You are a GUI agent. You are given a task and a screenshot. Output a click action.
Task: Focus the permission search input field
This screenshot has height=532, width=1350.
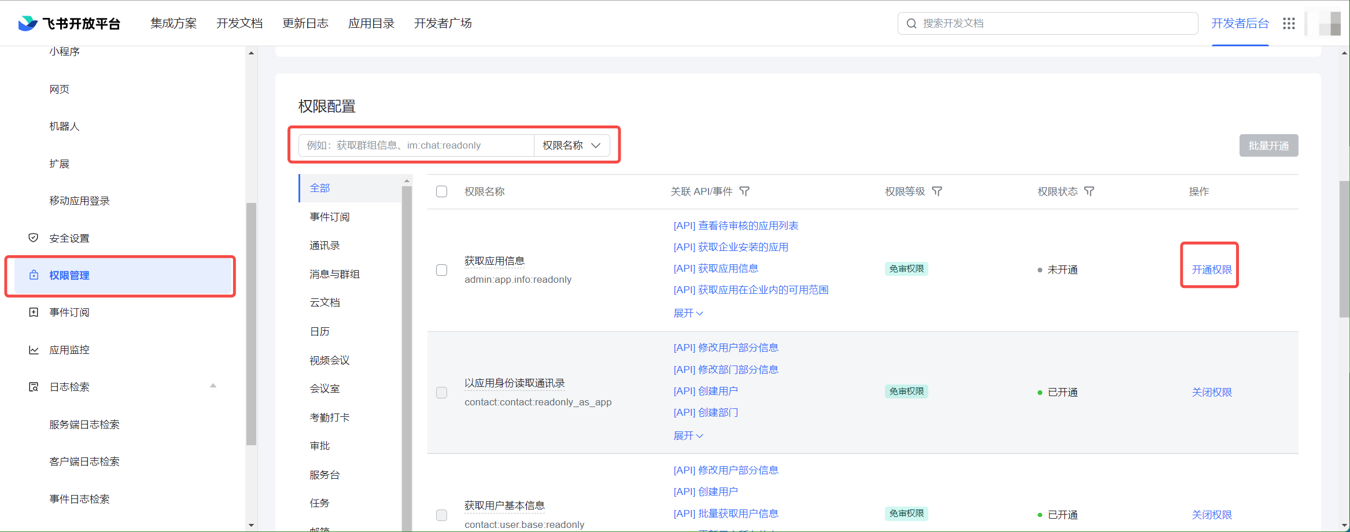[416, 145]
